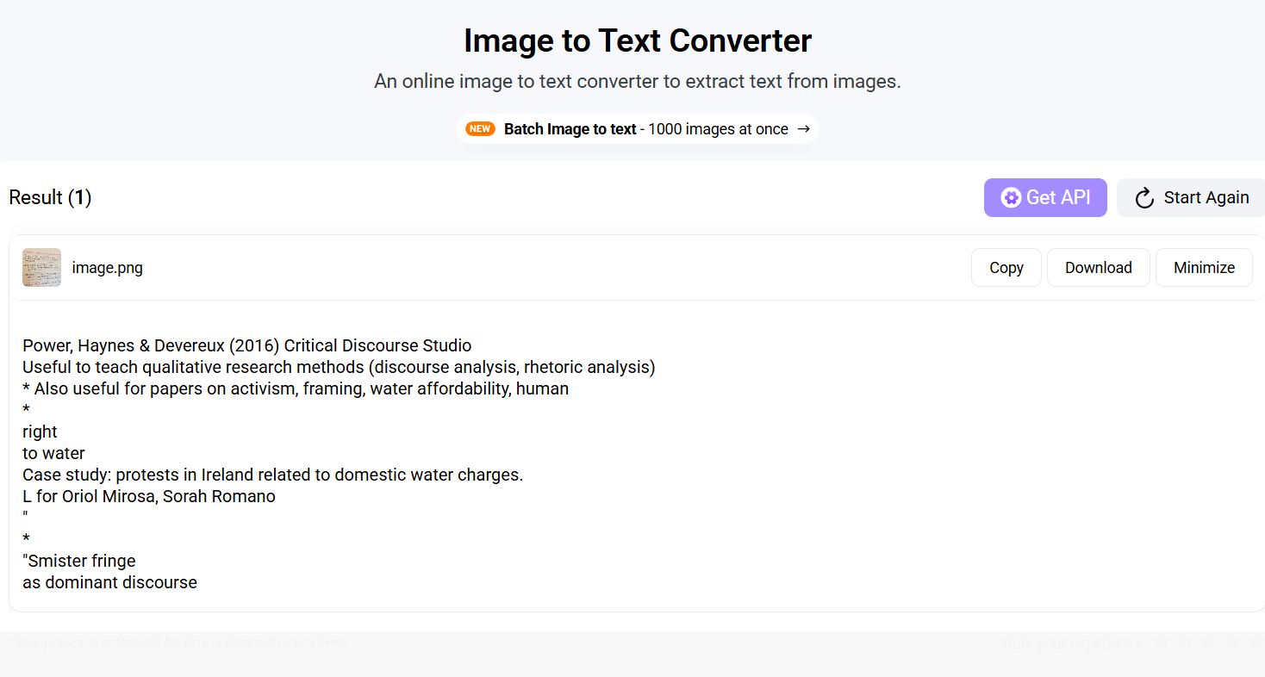Download the extracted text
This screenshot has height=677, width=1265.
click(x=1099, y=267)
